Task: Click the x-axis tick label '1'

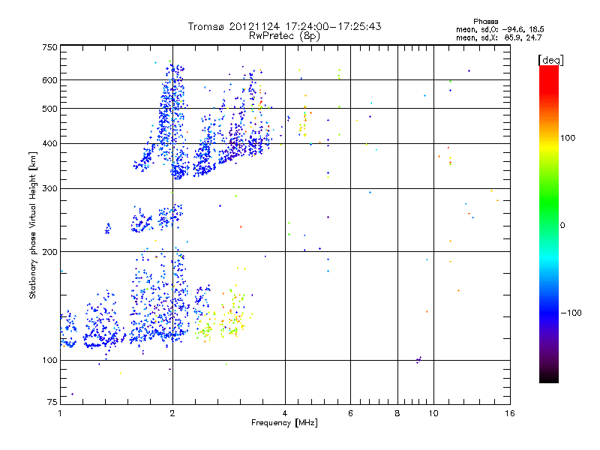Action: [61, 413]
